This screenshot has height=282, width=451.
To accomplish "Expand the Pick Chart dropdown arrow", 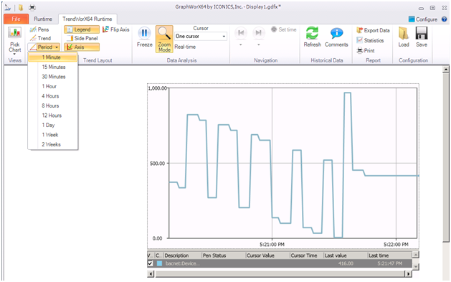I will tap(14, 54).
